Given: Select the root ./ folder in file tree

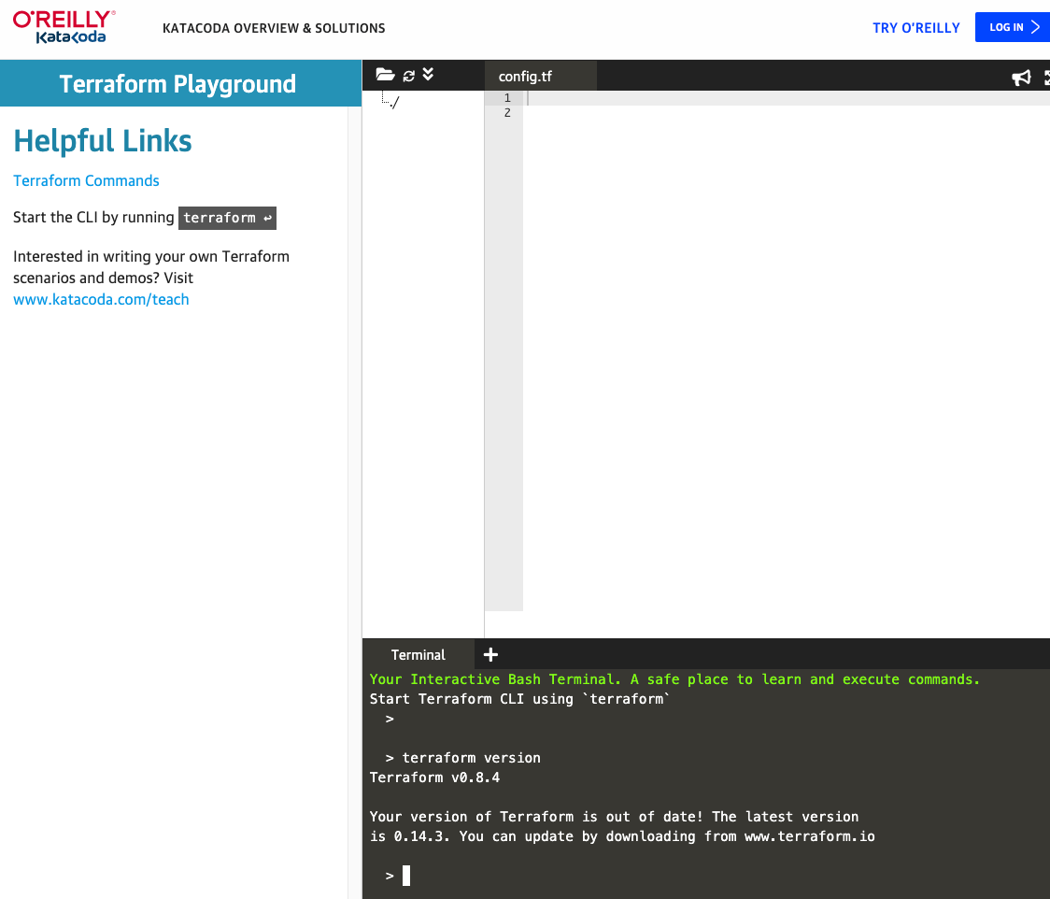Looking at the screenshot, I should [394, 103].
